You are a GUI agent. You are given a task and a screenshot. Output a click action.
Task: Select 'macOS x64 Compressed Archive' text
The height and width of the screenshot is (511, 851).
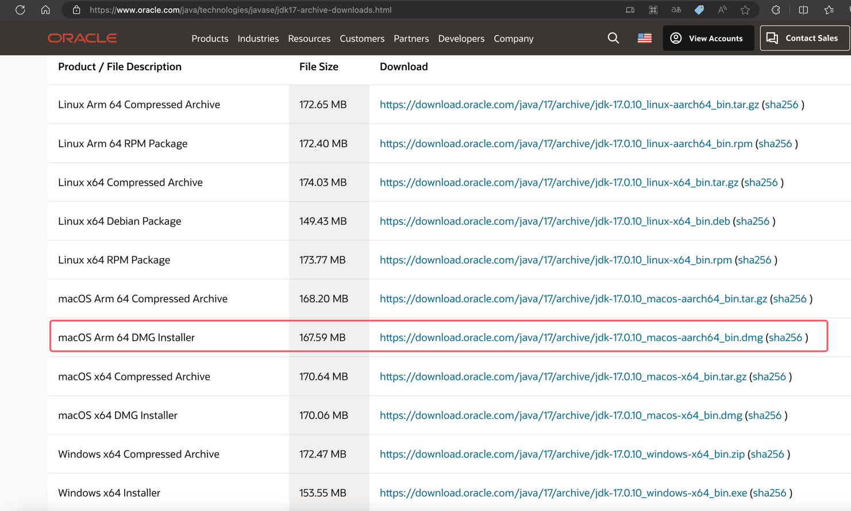134,376
